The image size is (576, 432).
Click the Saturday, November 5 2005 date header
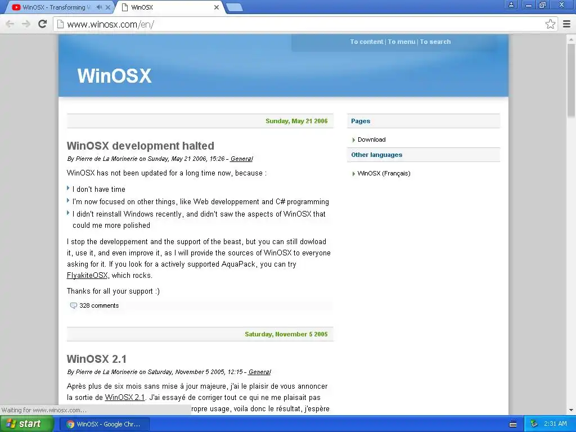(x=286, y=334)
